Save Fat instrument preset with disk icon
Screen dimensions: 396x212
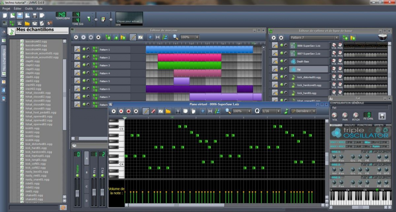[382, 116]
